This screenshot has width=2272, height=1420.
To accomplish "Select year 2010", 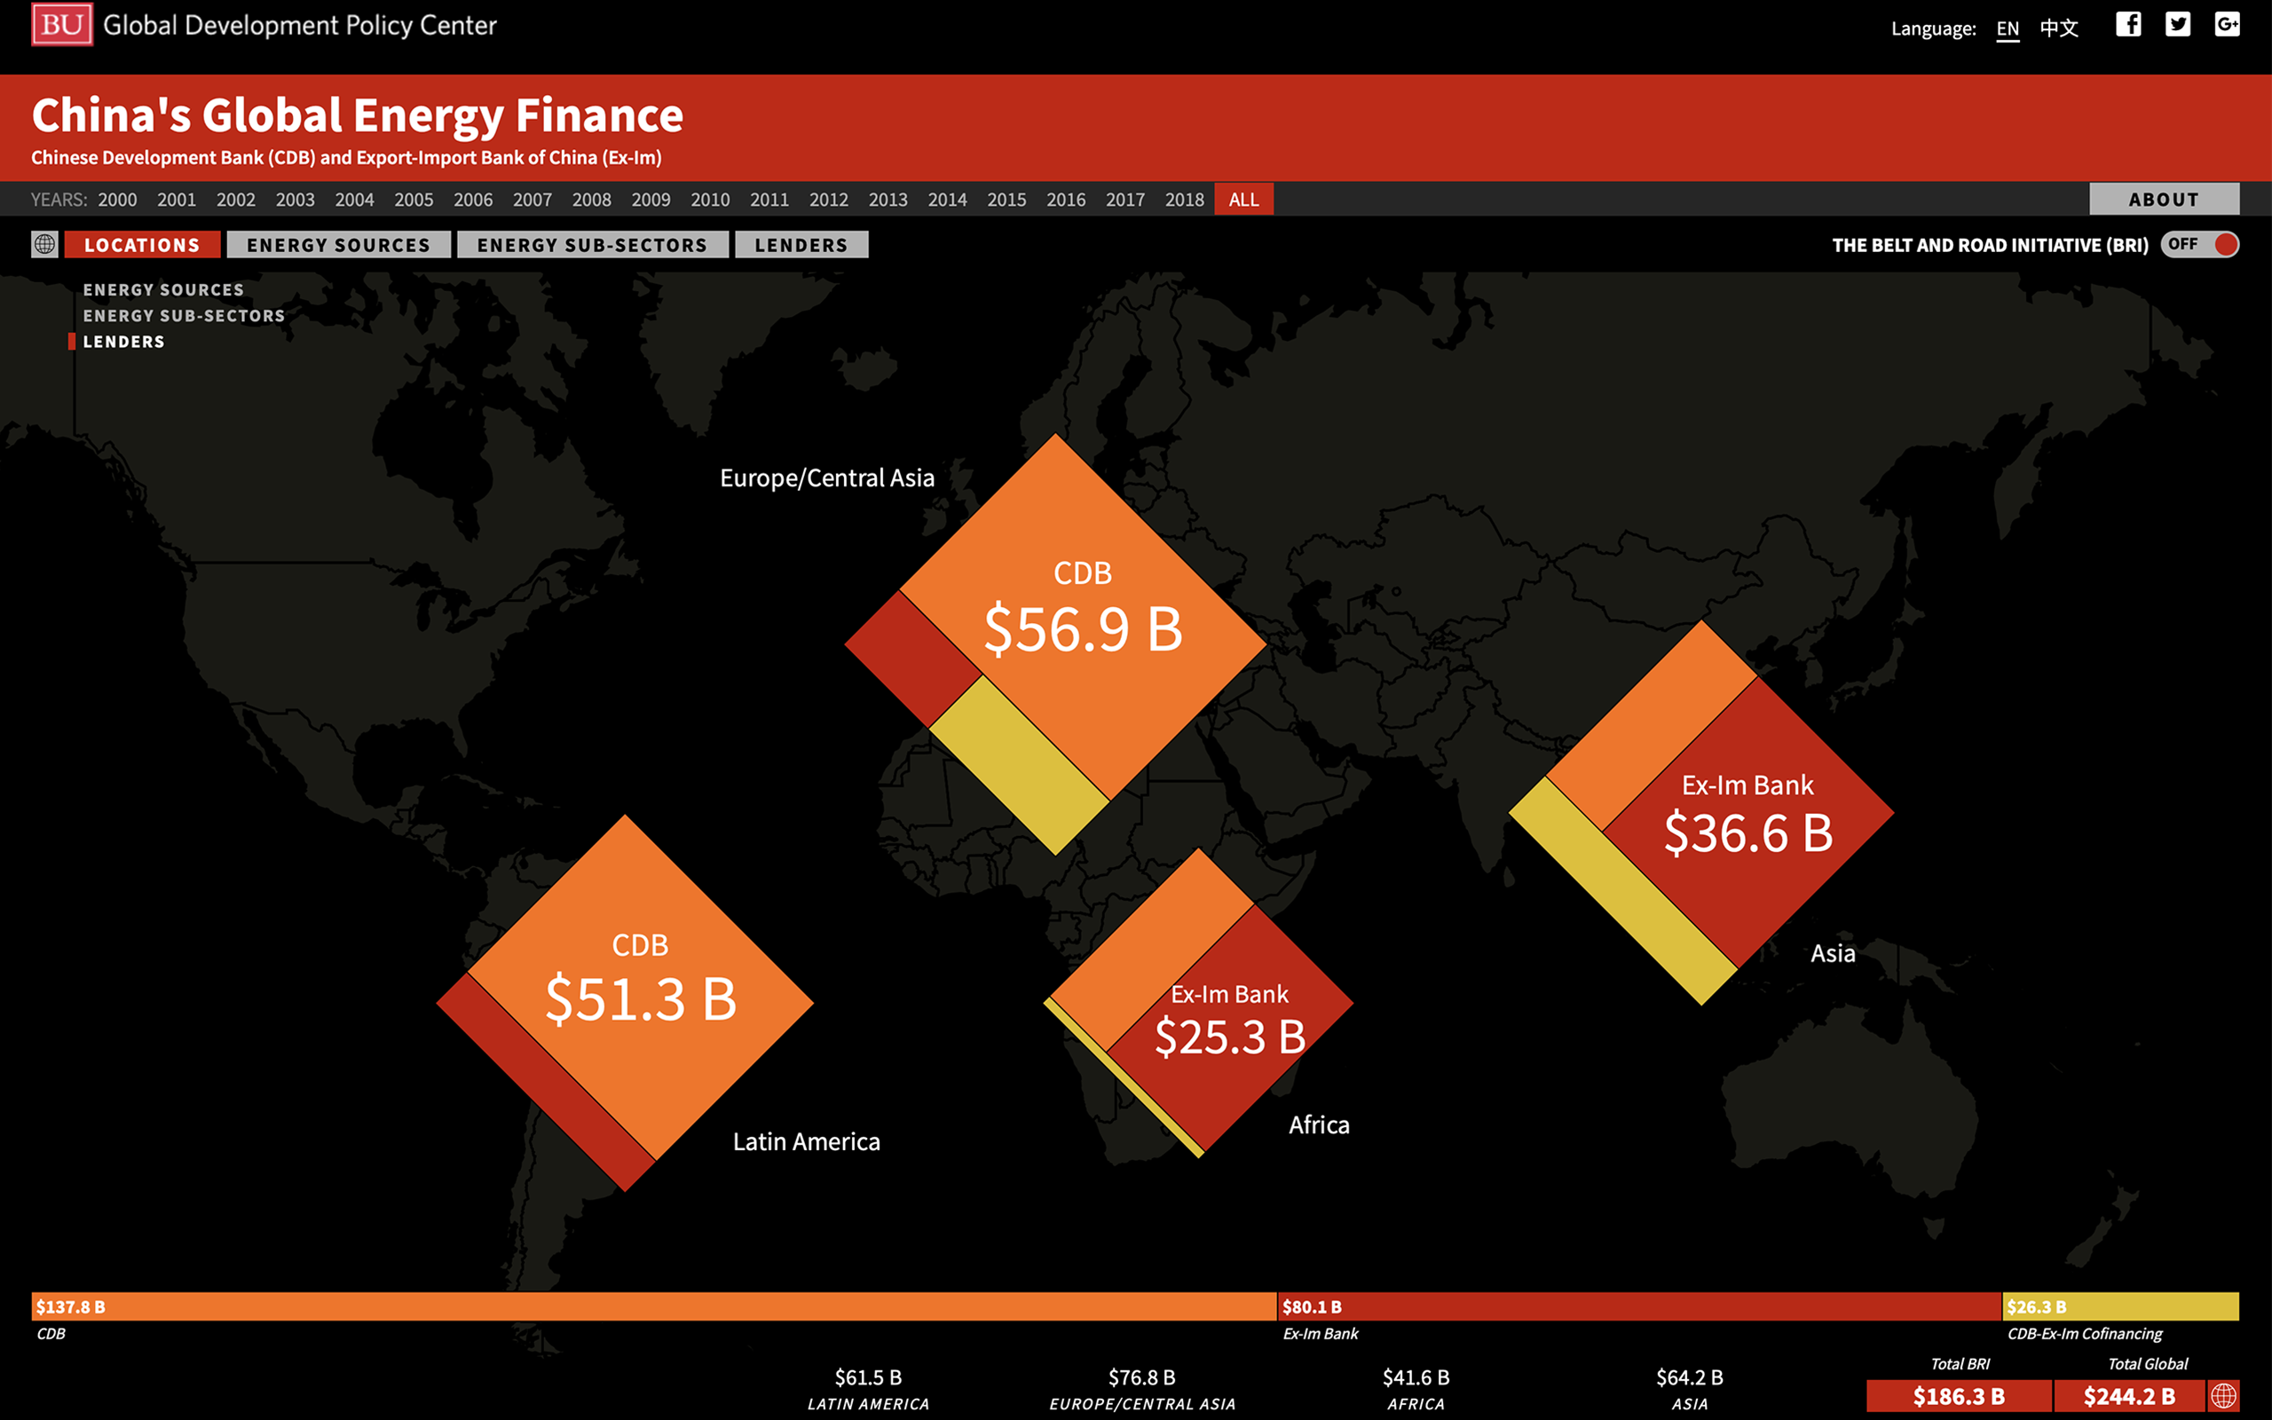I will pos(711,199).
